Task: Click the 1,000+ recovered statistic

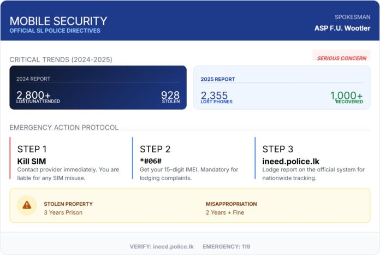Action: 346,96
